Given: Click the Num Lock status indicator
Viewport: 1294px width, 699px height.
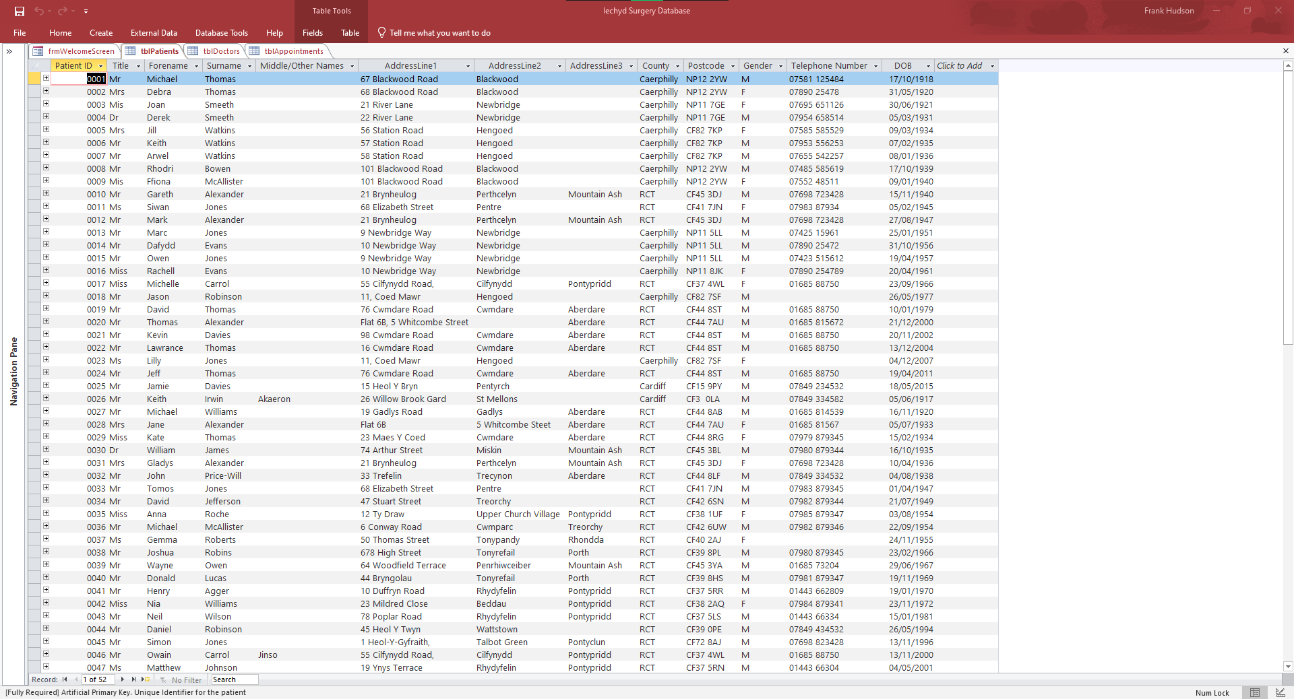Looking at the screenshot, I should 1212,692.
